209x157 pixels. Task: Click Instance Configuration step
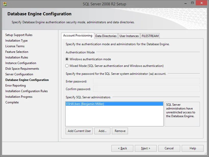21,63
